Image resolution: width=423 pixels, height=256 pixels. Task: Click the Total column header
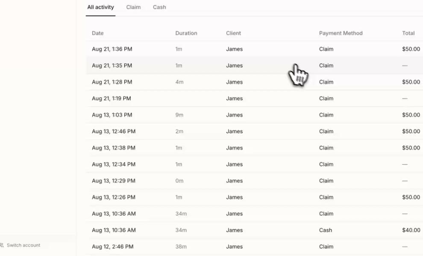(x=408, y=33)
